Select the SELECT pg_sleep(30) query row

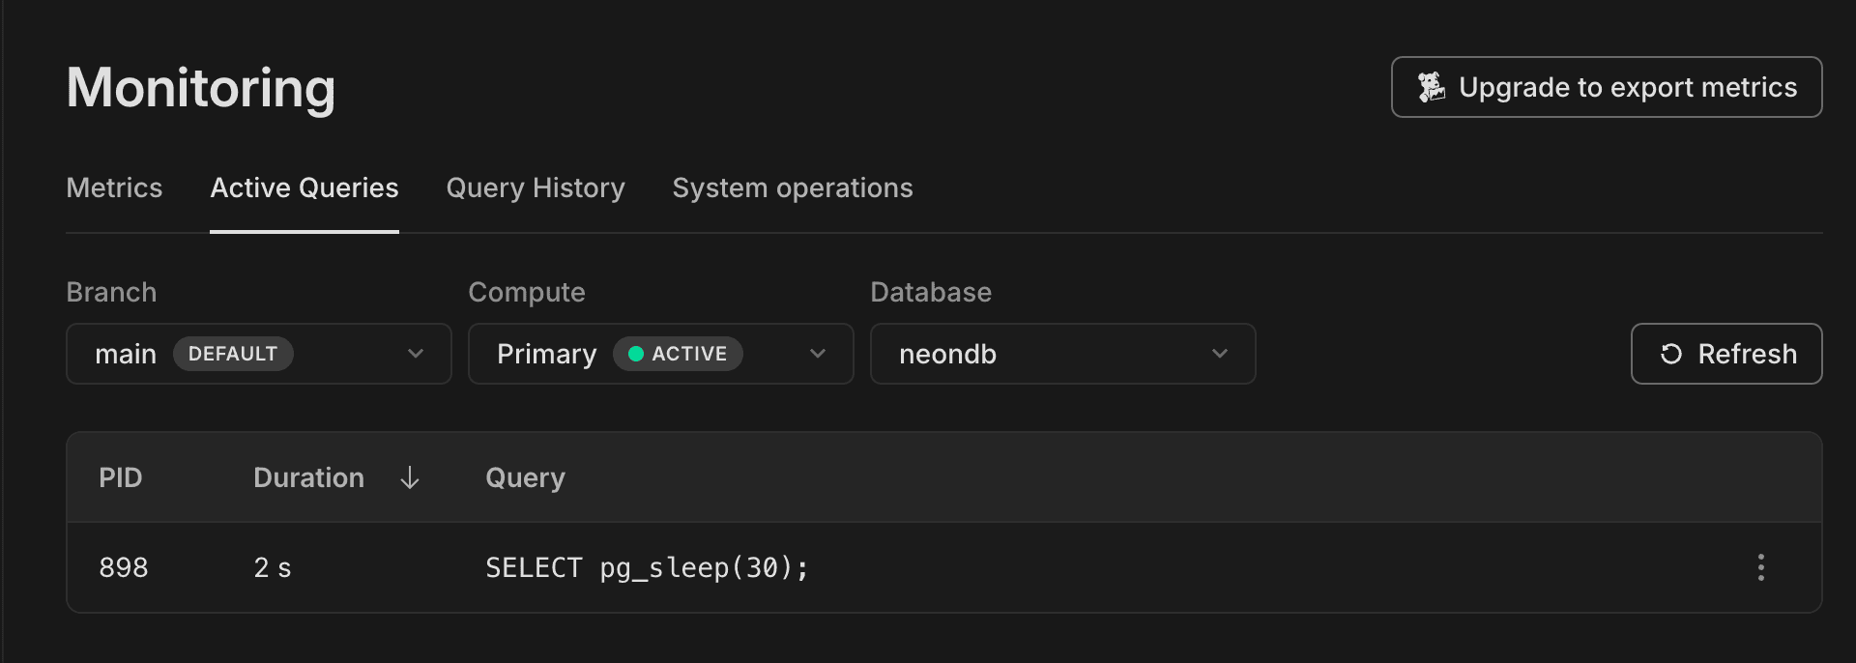tap(647, 567)
